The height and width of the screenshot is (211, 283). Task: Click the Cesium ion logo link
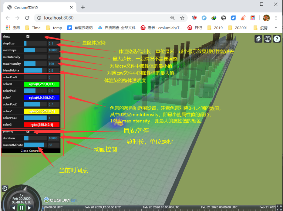coord(60,200)
